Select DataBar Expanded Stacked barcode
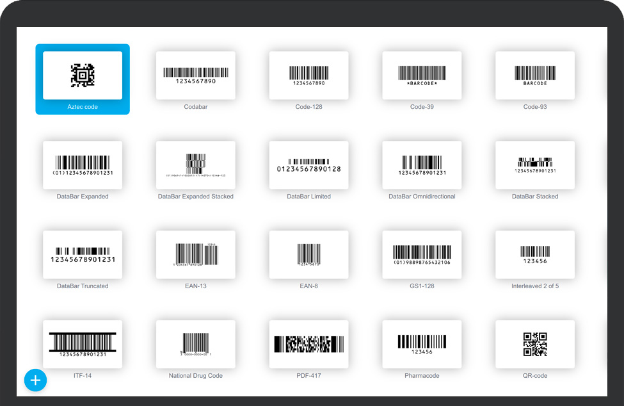The image size is (624, 406). (x=196, y=165)
